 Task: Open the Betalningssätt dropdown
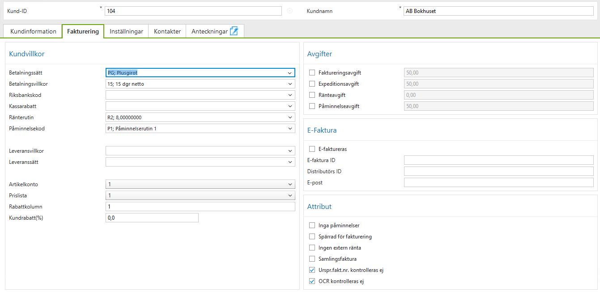click(290, 72)
